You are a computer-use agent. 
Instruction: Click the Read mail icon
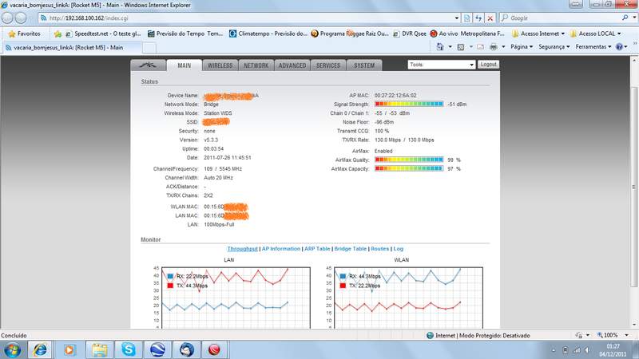point(481,47)
